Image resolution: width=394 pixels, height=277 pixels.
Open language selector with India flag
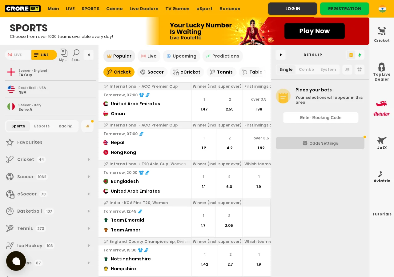tap(382, 9)
